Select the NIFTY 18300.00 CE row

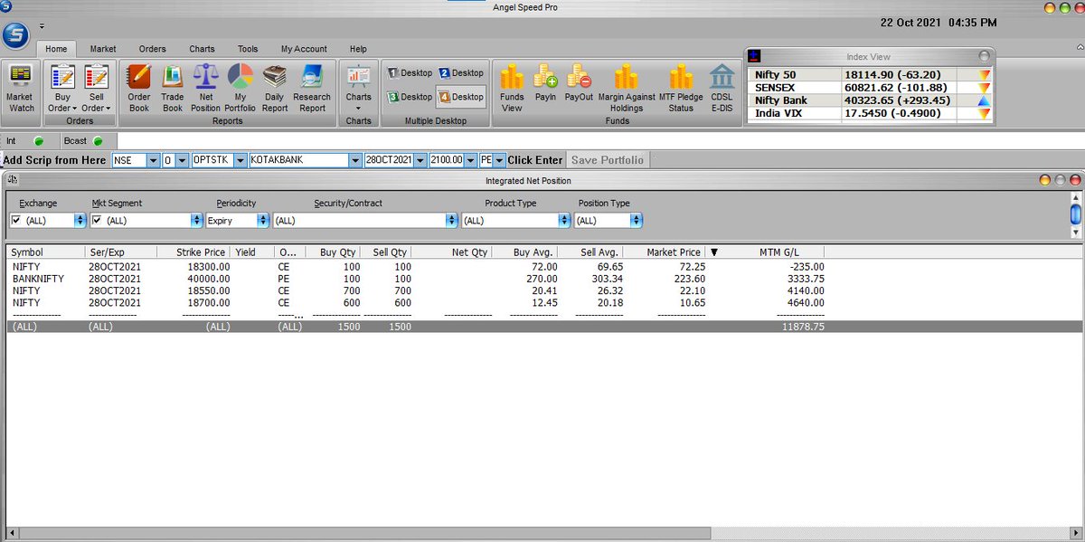(x=542, y=267)
